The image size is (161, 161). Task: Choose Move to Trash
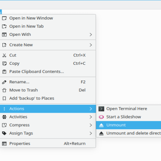48,90
